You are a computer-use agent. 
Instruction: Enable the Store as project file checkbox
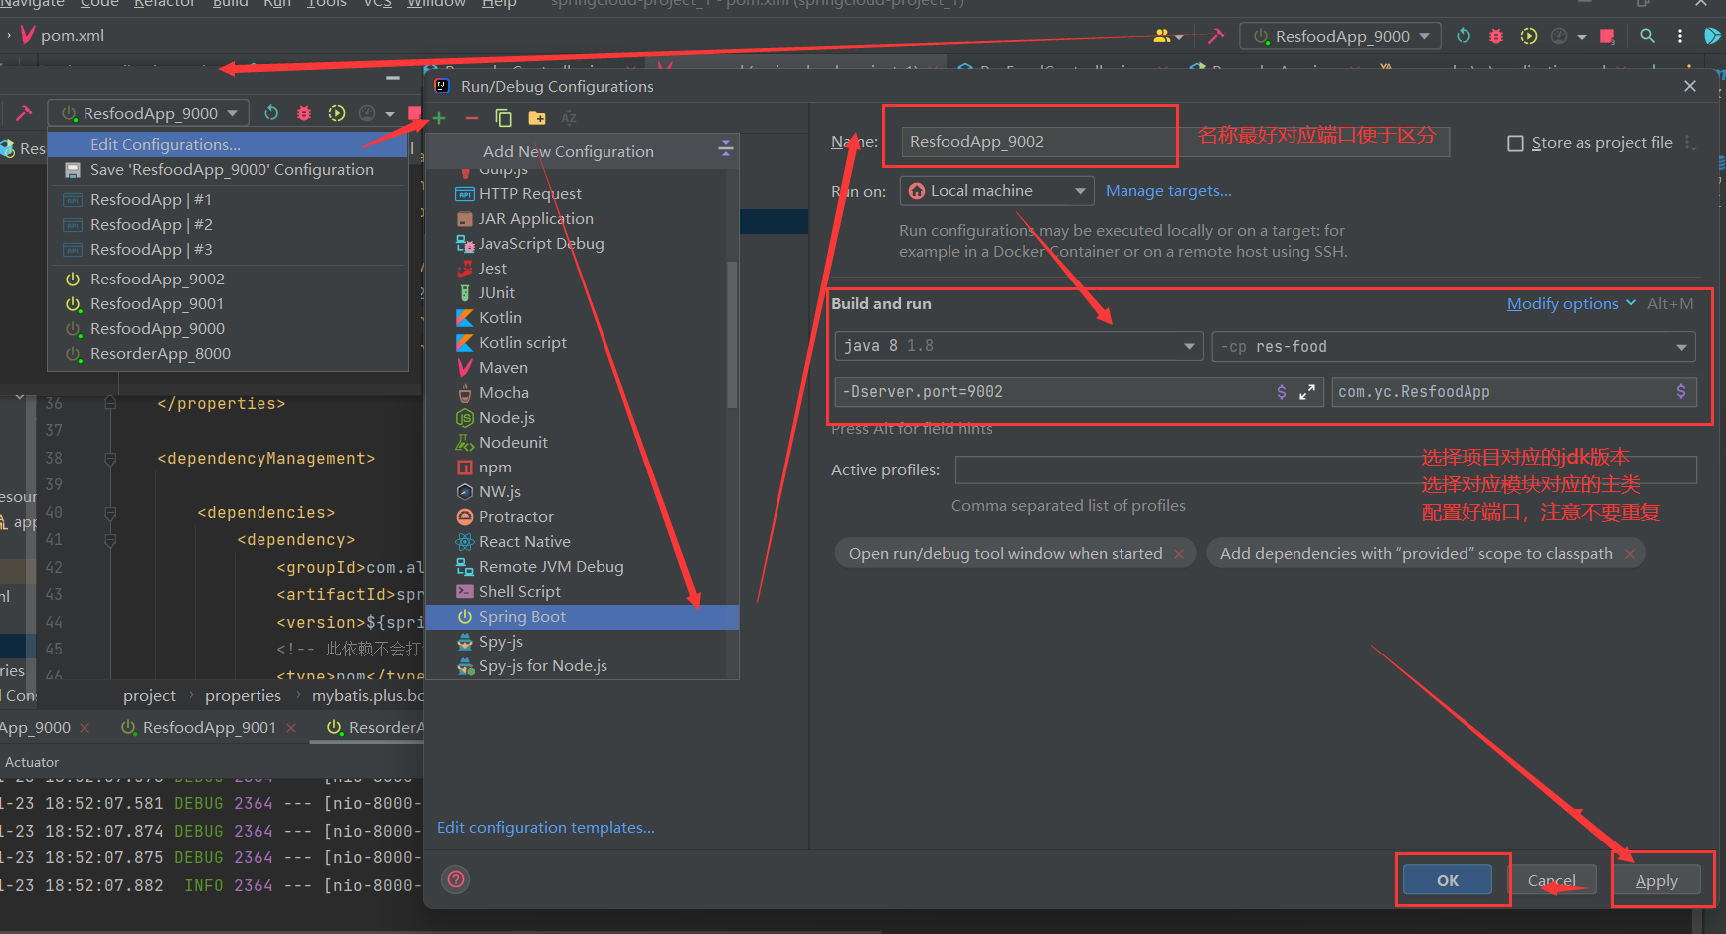1515,143
